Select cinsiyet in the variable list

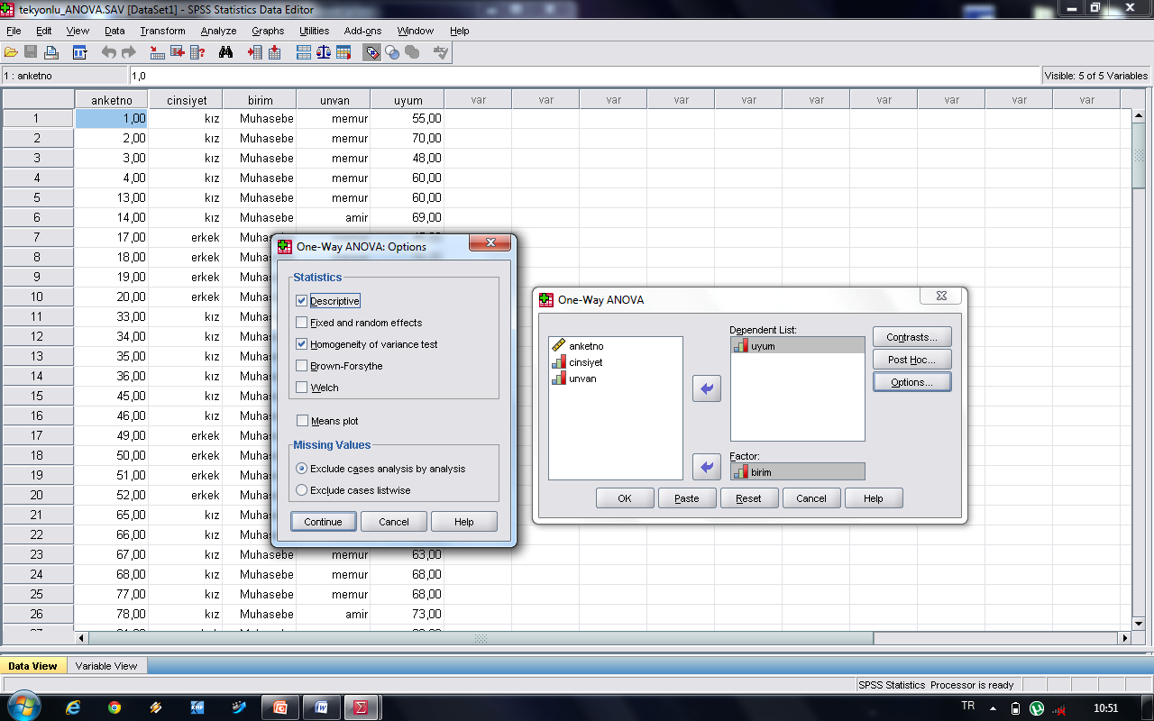click(x=586, y=362)
